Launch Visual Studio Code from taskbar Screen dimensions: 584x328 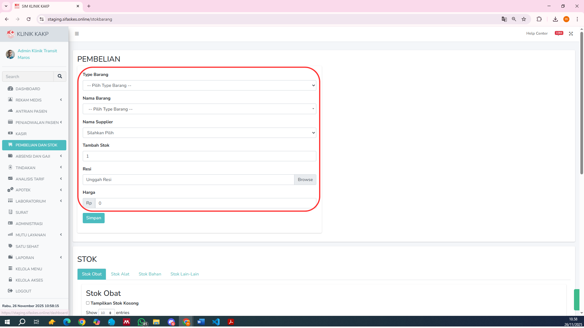tap(216, 322)
